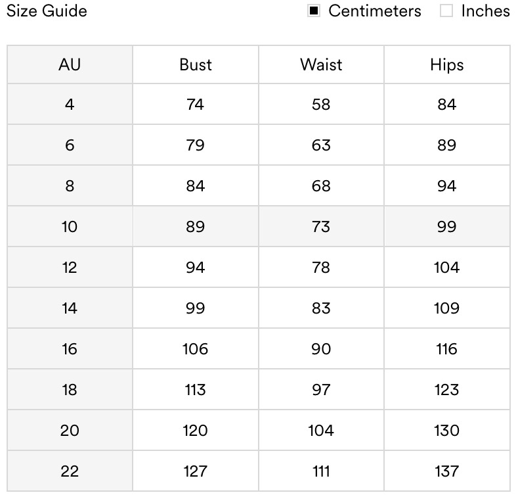Click the Size Guide heading
Screen dimensions: 516x497
pos(47,11)
